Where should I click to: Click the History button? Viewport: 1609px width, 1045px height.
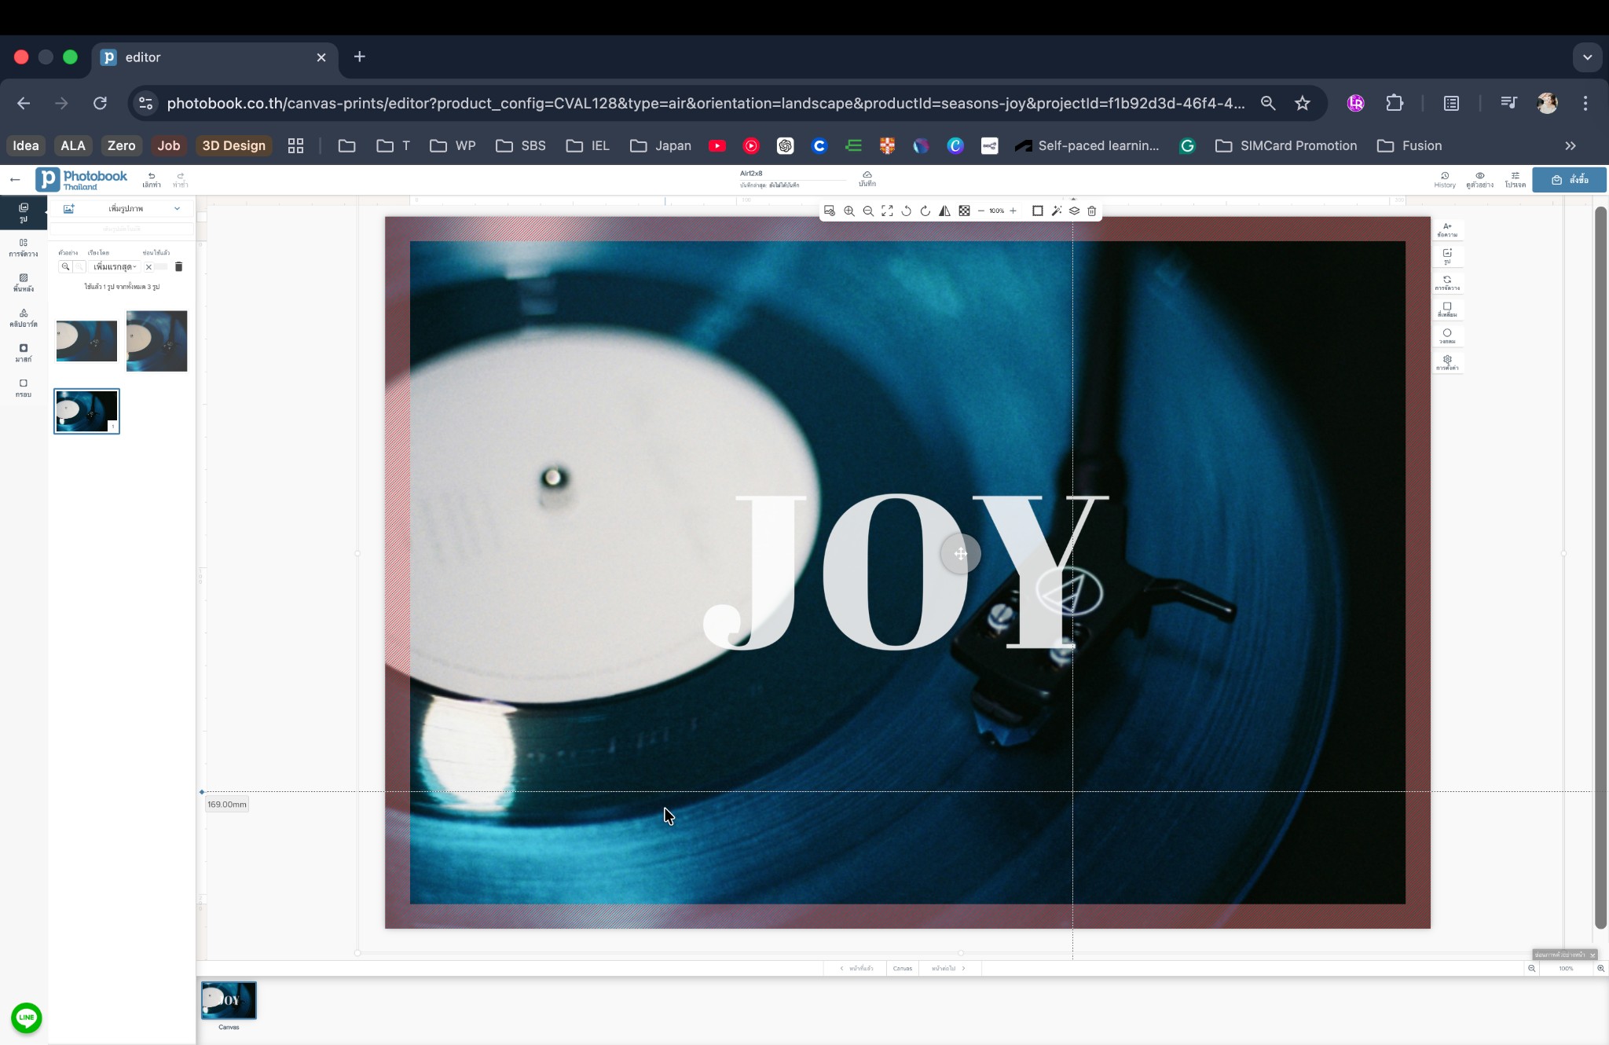click(x=1444, y=179)
